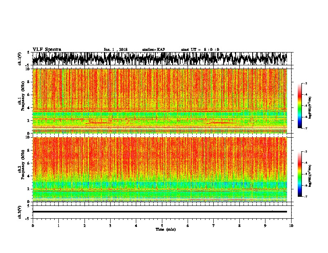Screen dimensions: 328x253
Task: Click the "-7" label on ch.2 colorbar
Action: [305, 196]
